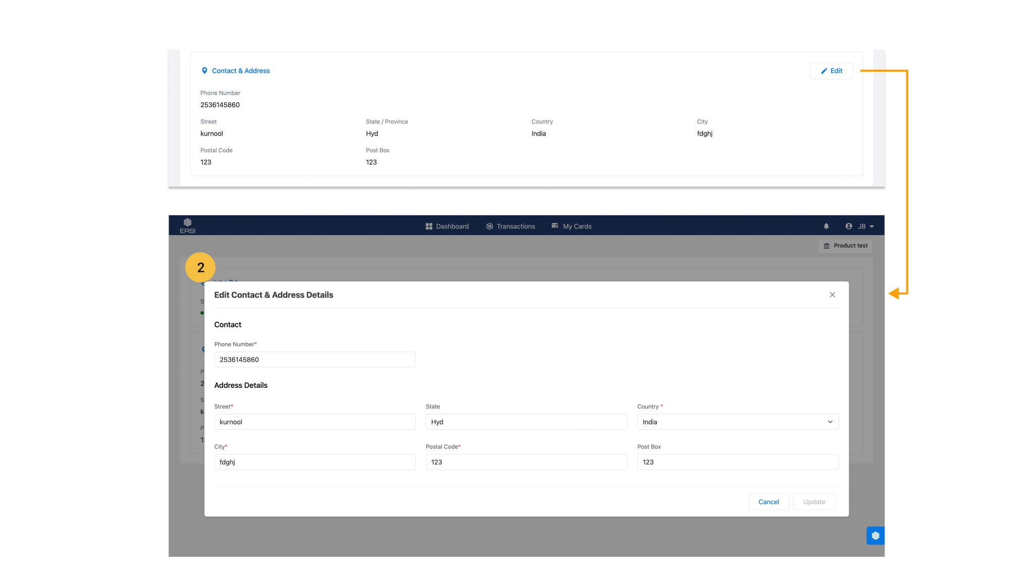Click the Post Box input field

(738, 462)
